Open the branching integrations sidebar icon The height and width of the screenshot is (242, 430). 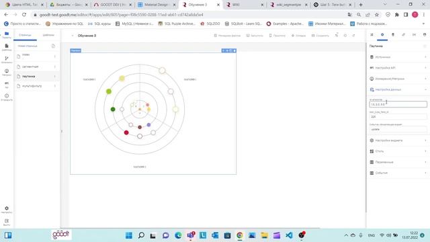coord(7,60)
